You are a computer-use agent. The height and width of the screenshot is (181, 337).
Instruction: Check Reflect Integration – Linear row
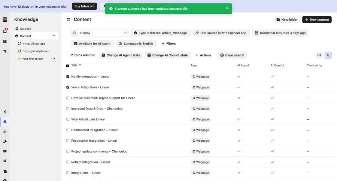coord(68,162)
